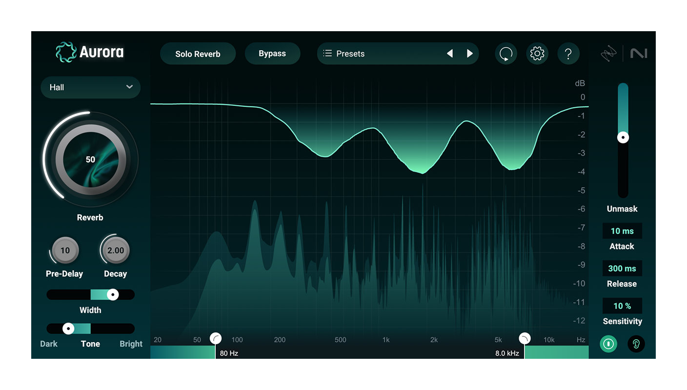The image size is (687, 390).
Task: Toggle Solo Reverb
Action: [x=198, y=54]
